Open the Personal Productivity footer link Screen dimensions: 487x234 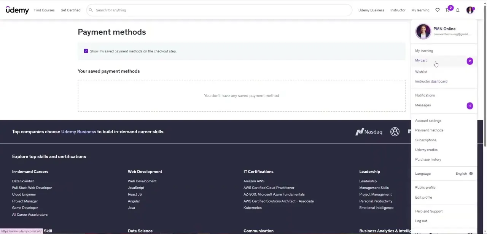[376, 201]
